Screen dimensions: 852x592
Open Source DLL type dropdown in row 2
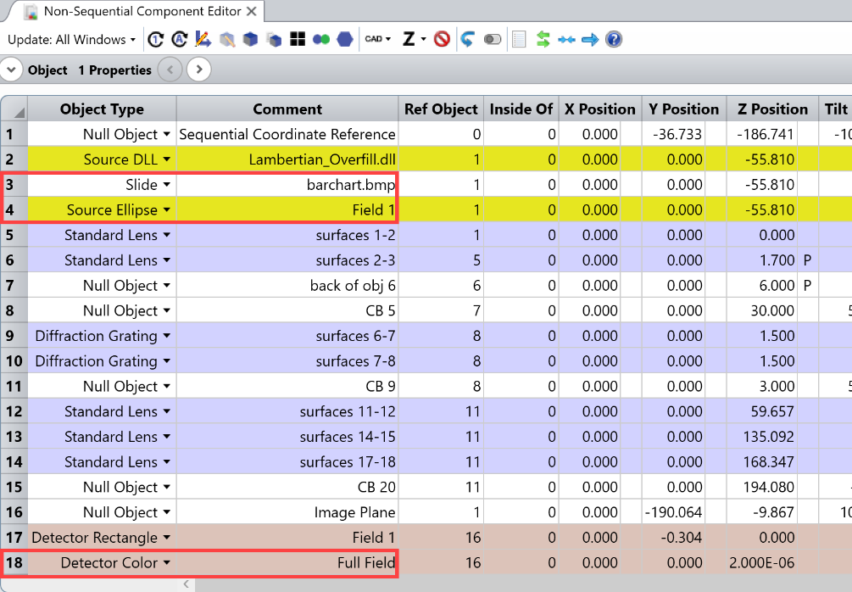pyautogui.click(x=167, y=159)
